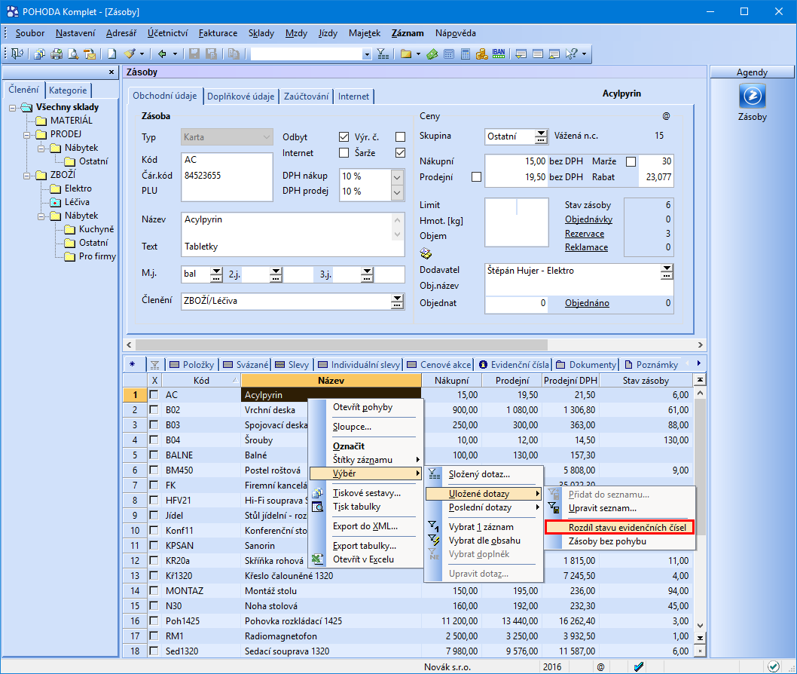The width and height of the screenshot is (797, 674).
Task: Click the Kód column header
Action: pos(201,381)
